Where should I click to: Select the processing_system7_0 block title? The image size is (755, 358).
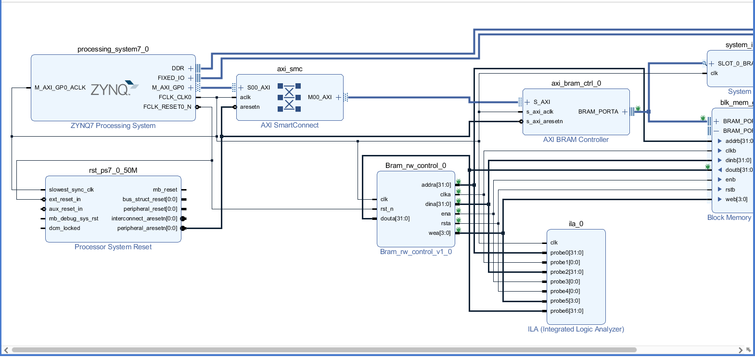[113, 49]
